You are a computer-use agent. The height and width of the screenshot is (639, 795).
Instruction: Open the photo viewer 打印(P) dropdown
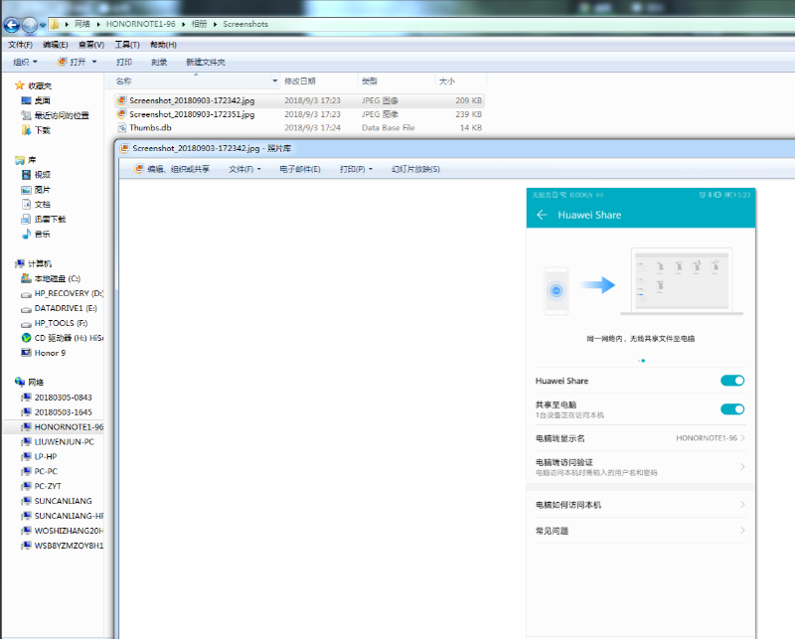[356, 169]
